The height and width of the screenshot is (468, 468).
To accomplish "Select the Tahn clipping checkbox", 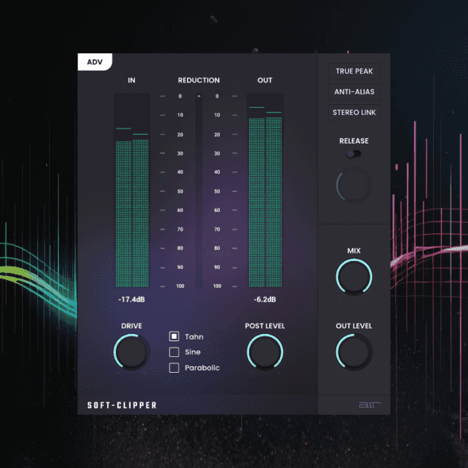I will coord(174,336).
